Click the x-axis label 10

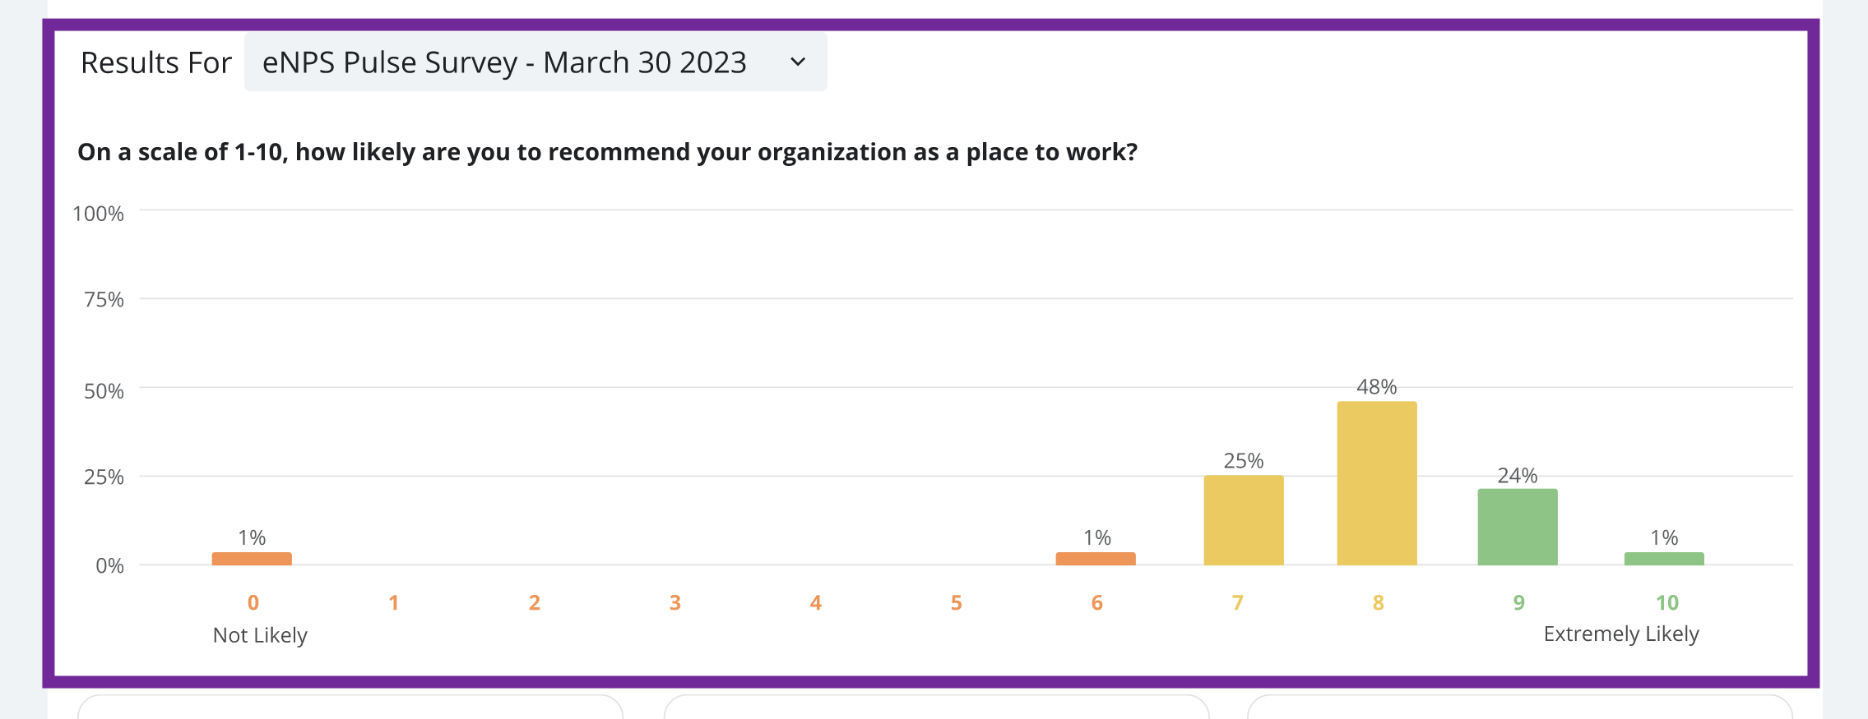(1666, 603)
